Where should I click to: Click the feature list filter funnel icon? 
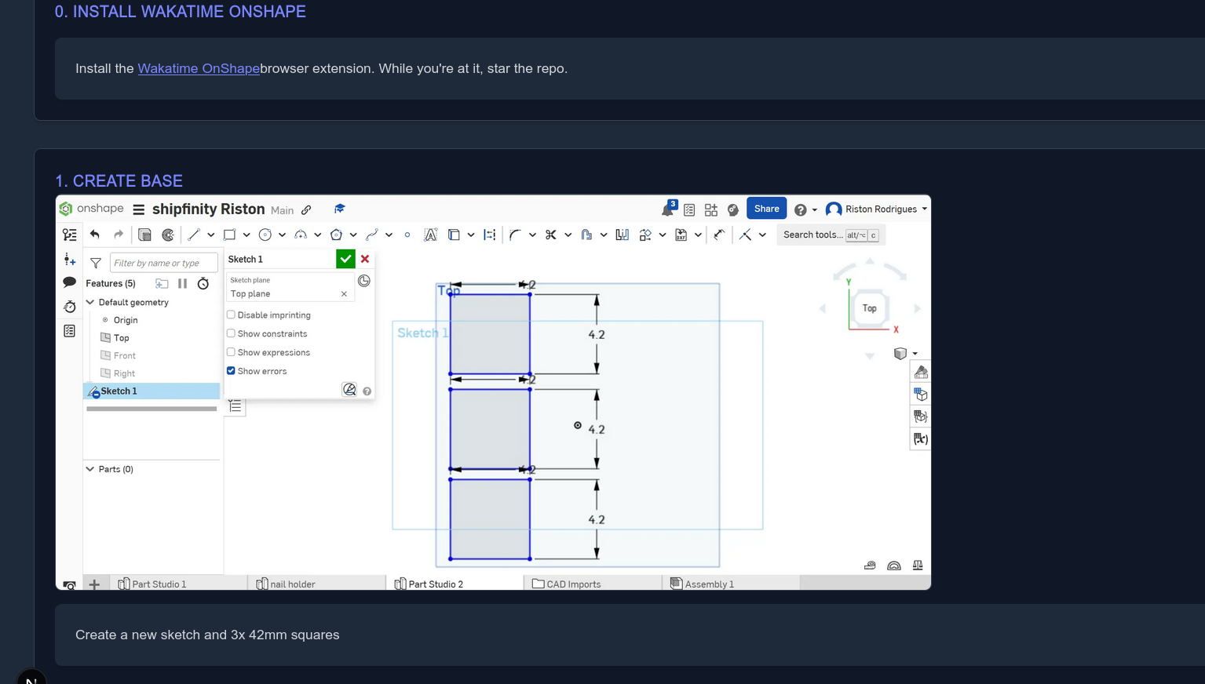tap(96, 263)
